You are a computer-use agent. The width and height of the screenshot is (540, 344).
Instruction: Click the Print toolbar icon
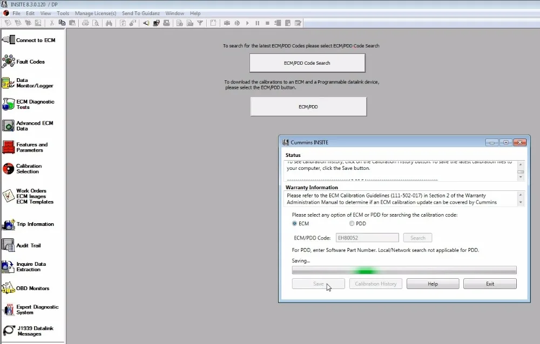85,23
